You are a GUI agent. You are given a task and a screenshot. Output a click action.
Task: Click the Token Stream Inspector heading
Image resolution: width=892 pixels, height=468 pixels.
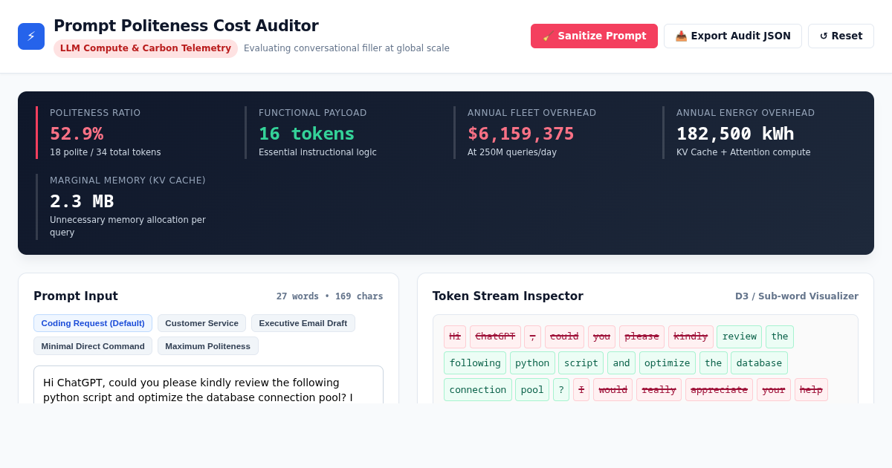(508, 296)
